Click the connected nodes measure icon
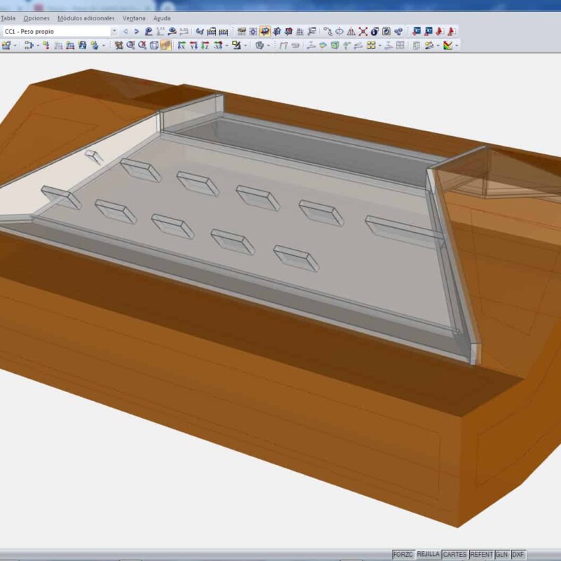Screen dimensions: 561x561 point(327,32)
